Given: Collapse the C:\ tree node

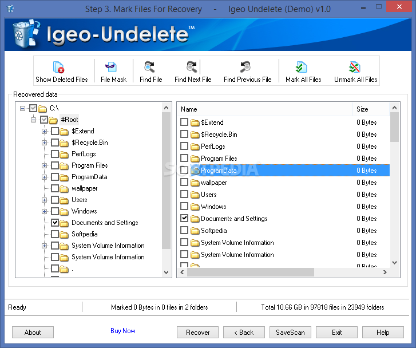Looking at the screenshot, I should point(22,108).
